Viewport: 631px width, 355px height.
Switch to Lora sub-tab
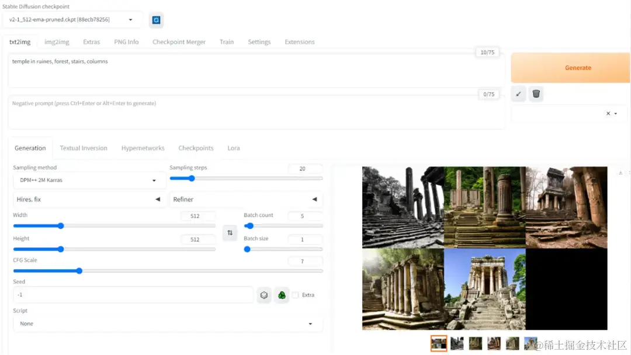tap(233, 148)
